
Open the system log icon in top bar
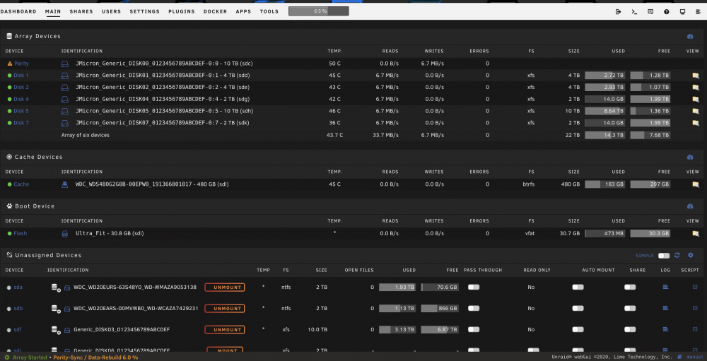699,12
